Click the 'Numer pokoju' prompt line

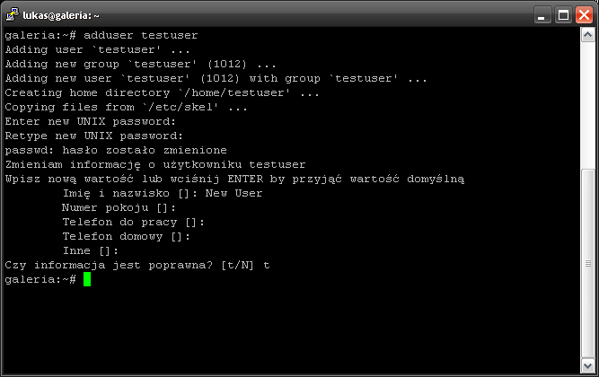click(x=119, y=207)
